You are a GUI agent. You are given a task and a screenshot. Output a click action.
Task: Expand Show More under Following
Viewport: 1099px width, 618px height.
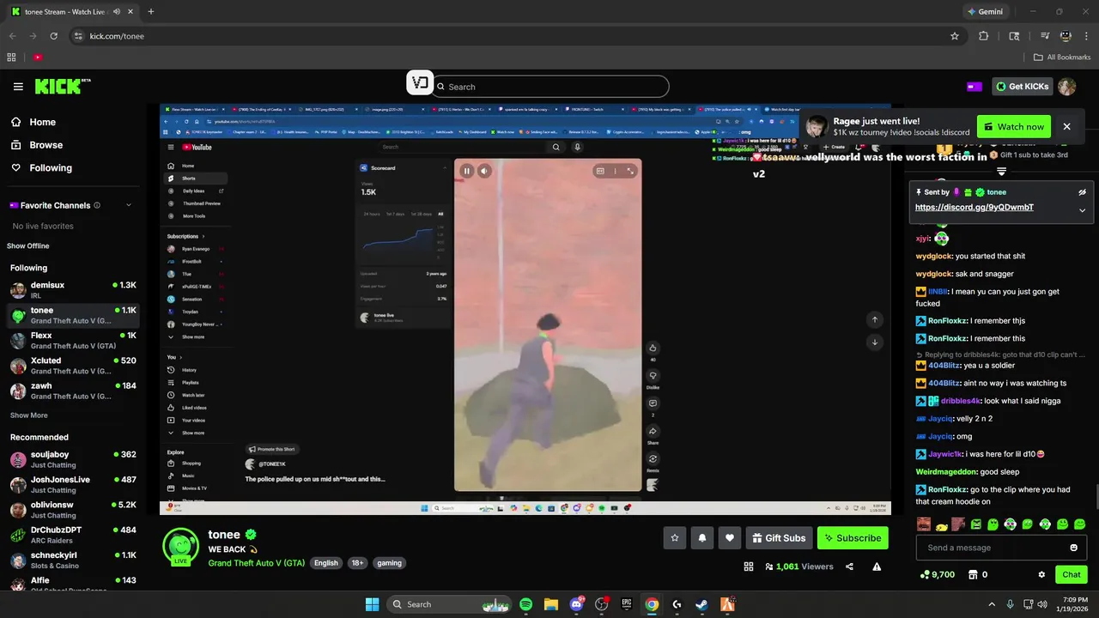pos(29,415)
